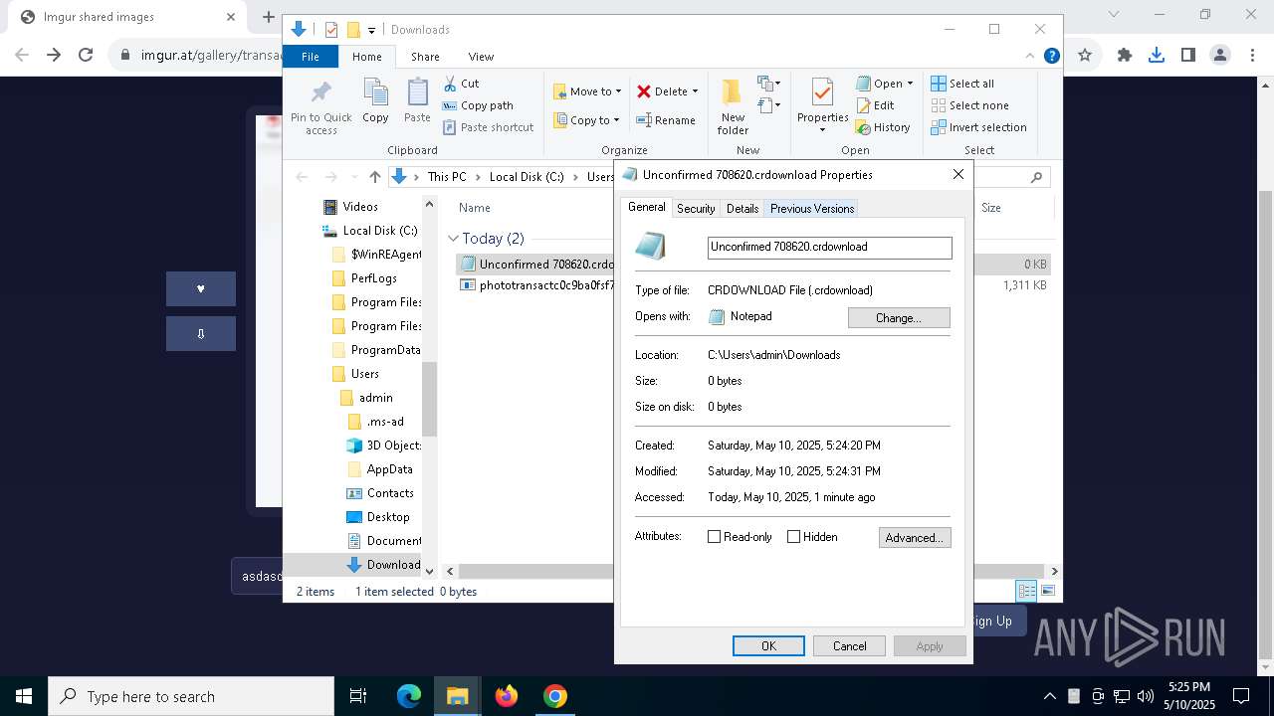Viewport: 1274px width, 716px height.
Task: Open Microsoft Edge from taskbar
Action: pyautogui.click(x=409, y=696)
